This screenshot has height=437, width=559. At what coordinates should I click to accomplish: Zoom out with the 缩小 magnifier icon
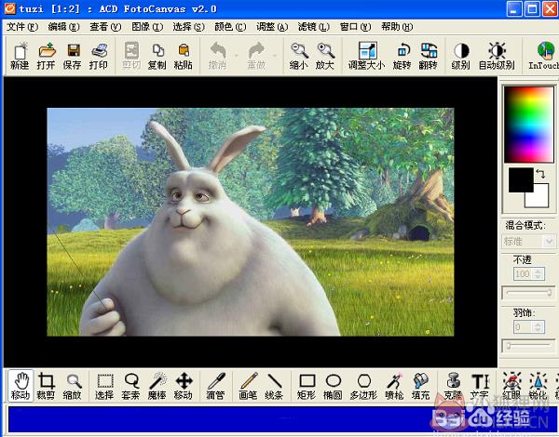click(x=299, y=56)
